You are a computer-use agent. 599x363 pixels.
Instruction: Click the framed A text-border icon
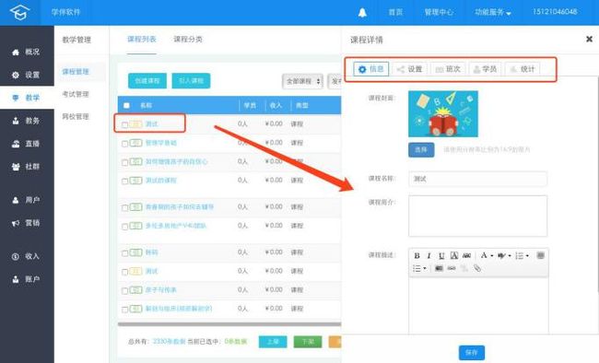coord(454,255)
